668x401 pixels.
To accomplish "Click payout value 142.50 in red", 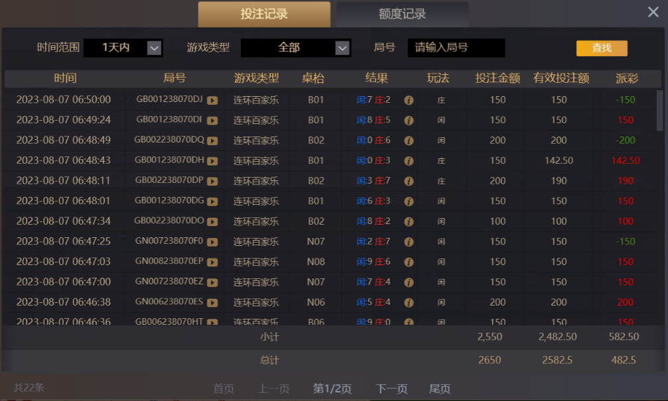I will [x=626, y=161].
